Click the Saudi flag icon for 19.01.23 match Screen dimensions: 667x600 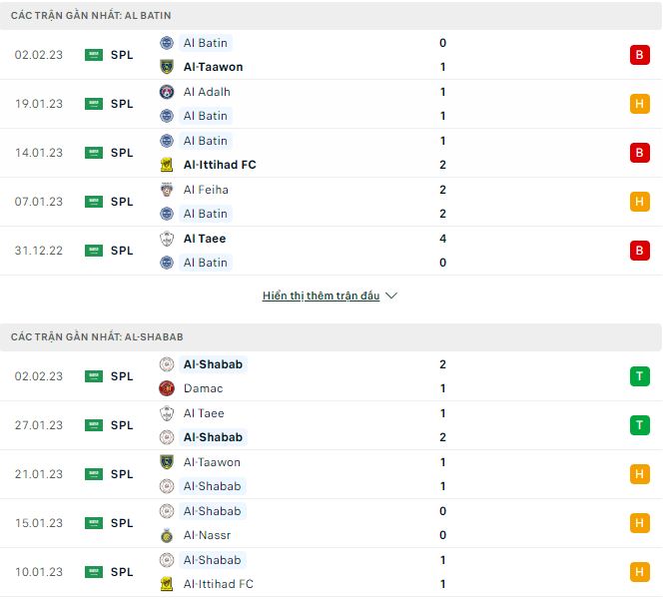pyautogui.click(x=94, y=104)
